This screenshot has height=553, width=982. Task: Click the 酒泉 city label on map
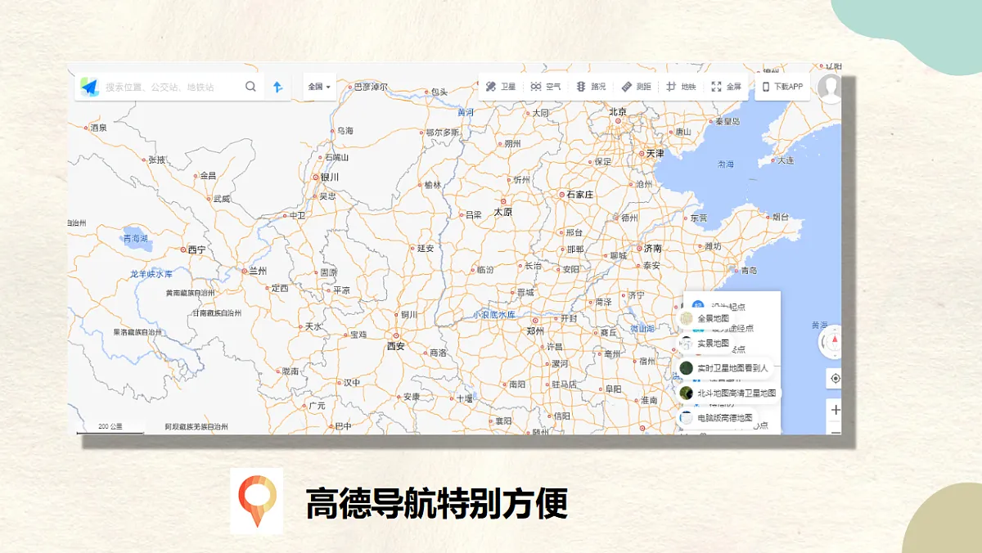coord(99,128)
